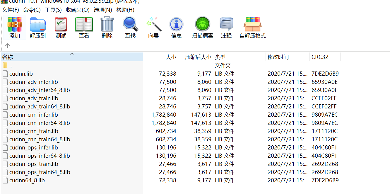Screen dimensions: 390x194
Task: Click the file icon of cudnn.lib
Action: [x=5, y=74]
